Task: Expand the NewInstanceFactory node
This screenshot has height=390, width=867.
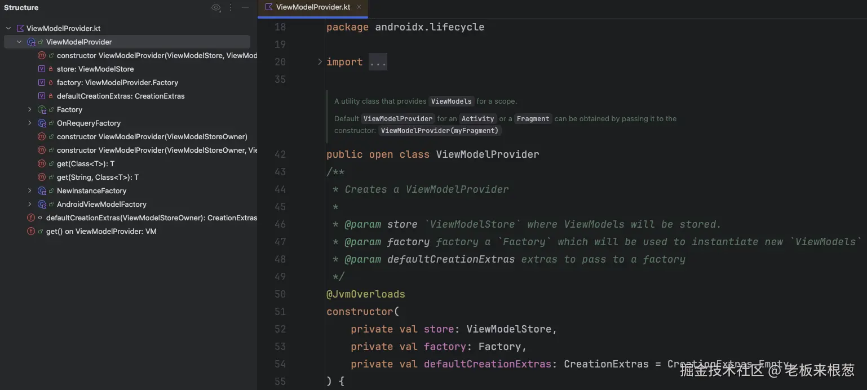Action: pos(30,190)
